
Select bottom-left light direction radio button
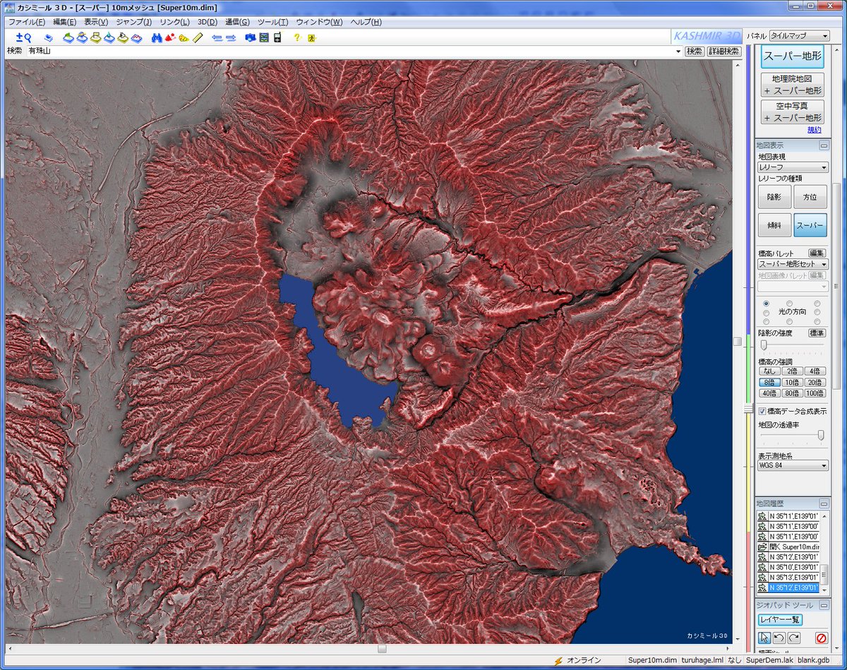pyautogui.click(x=766, y=321)
